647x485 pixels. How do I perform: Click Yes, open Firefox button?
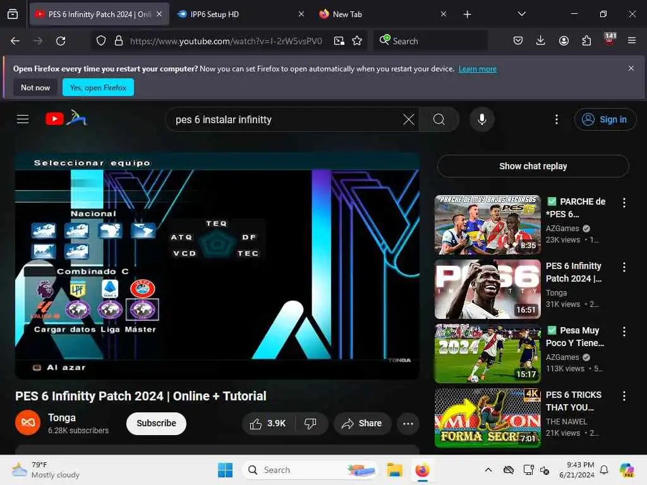(x=98, y=87)
